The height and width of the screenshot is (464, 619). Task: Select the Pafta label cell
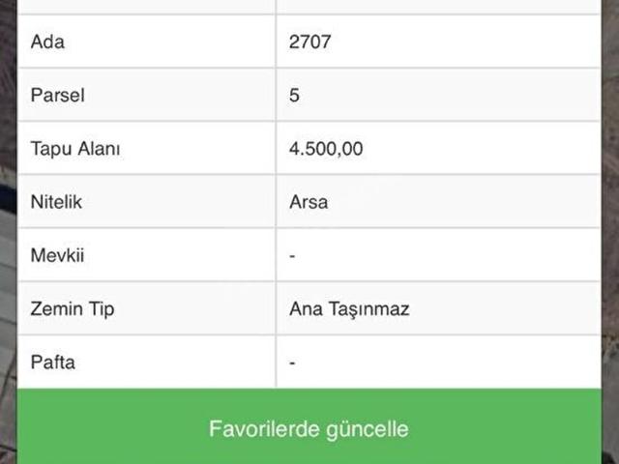(145, 363)
